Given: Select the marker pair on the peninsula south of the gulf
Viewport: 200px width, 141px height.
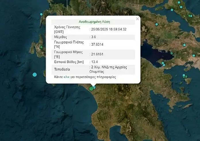Looking at the screenshot, I should click(163, 64).
